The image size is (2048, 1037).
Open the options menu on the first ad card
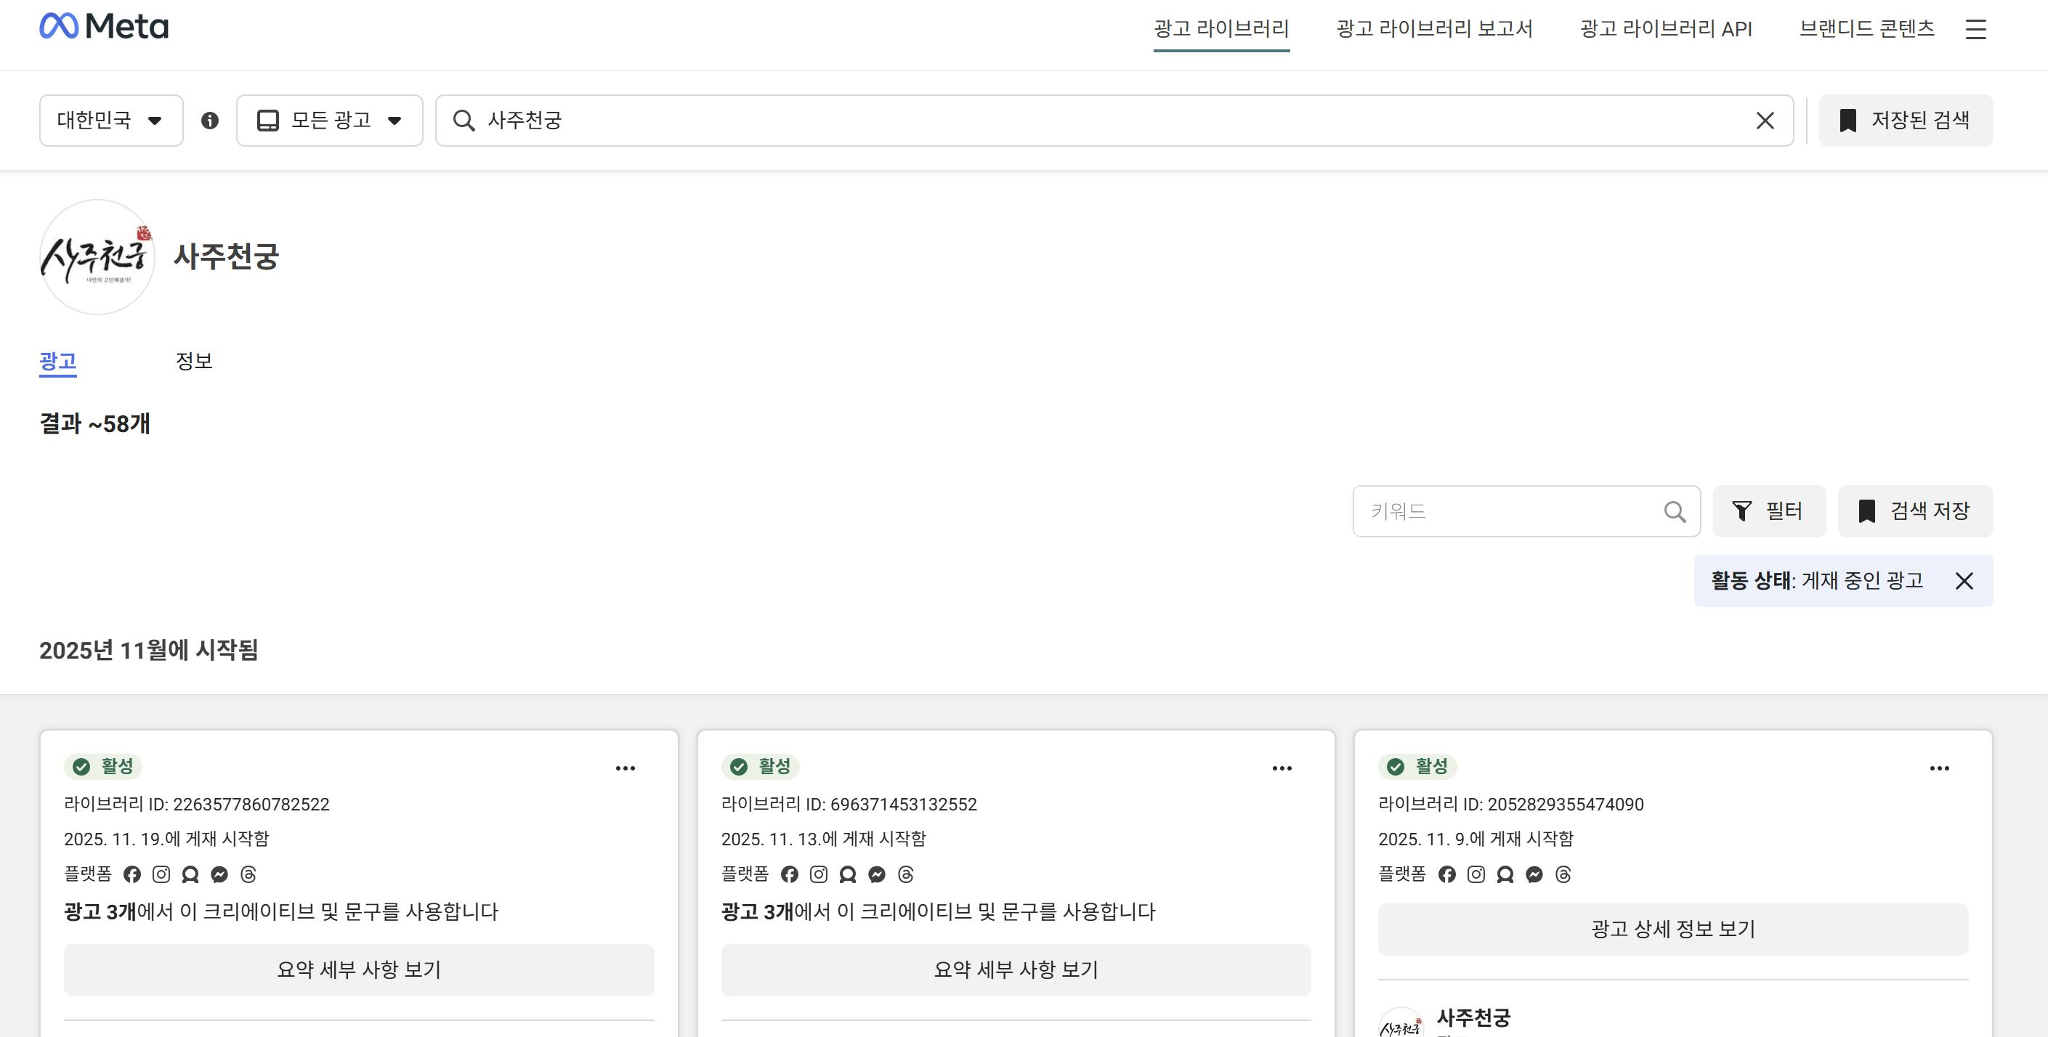click(626, 767)
